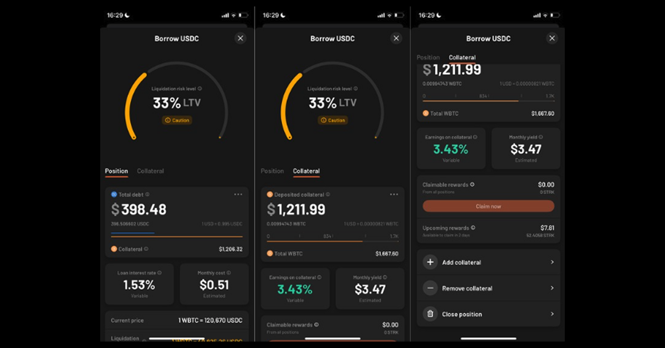Tap WBTC icon beside Total WBTC, right screen
The width and height of the screenshot is (665, 348).
point(426,113)
